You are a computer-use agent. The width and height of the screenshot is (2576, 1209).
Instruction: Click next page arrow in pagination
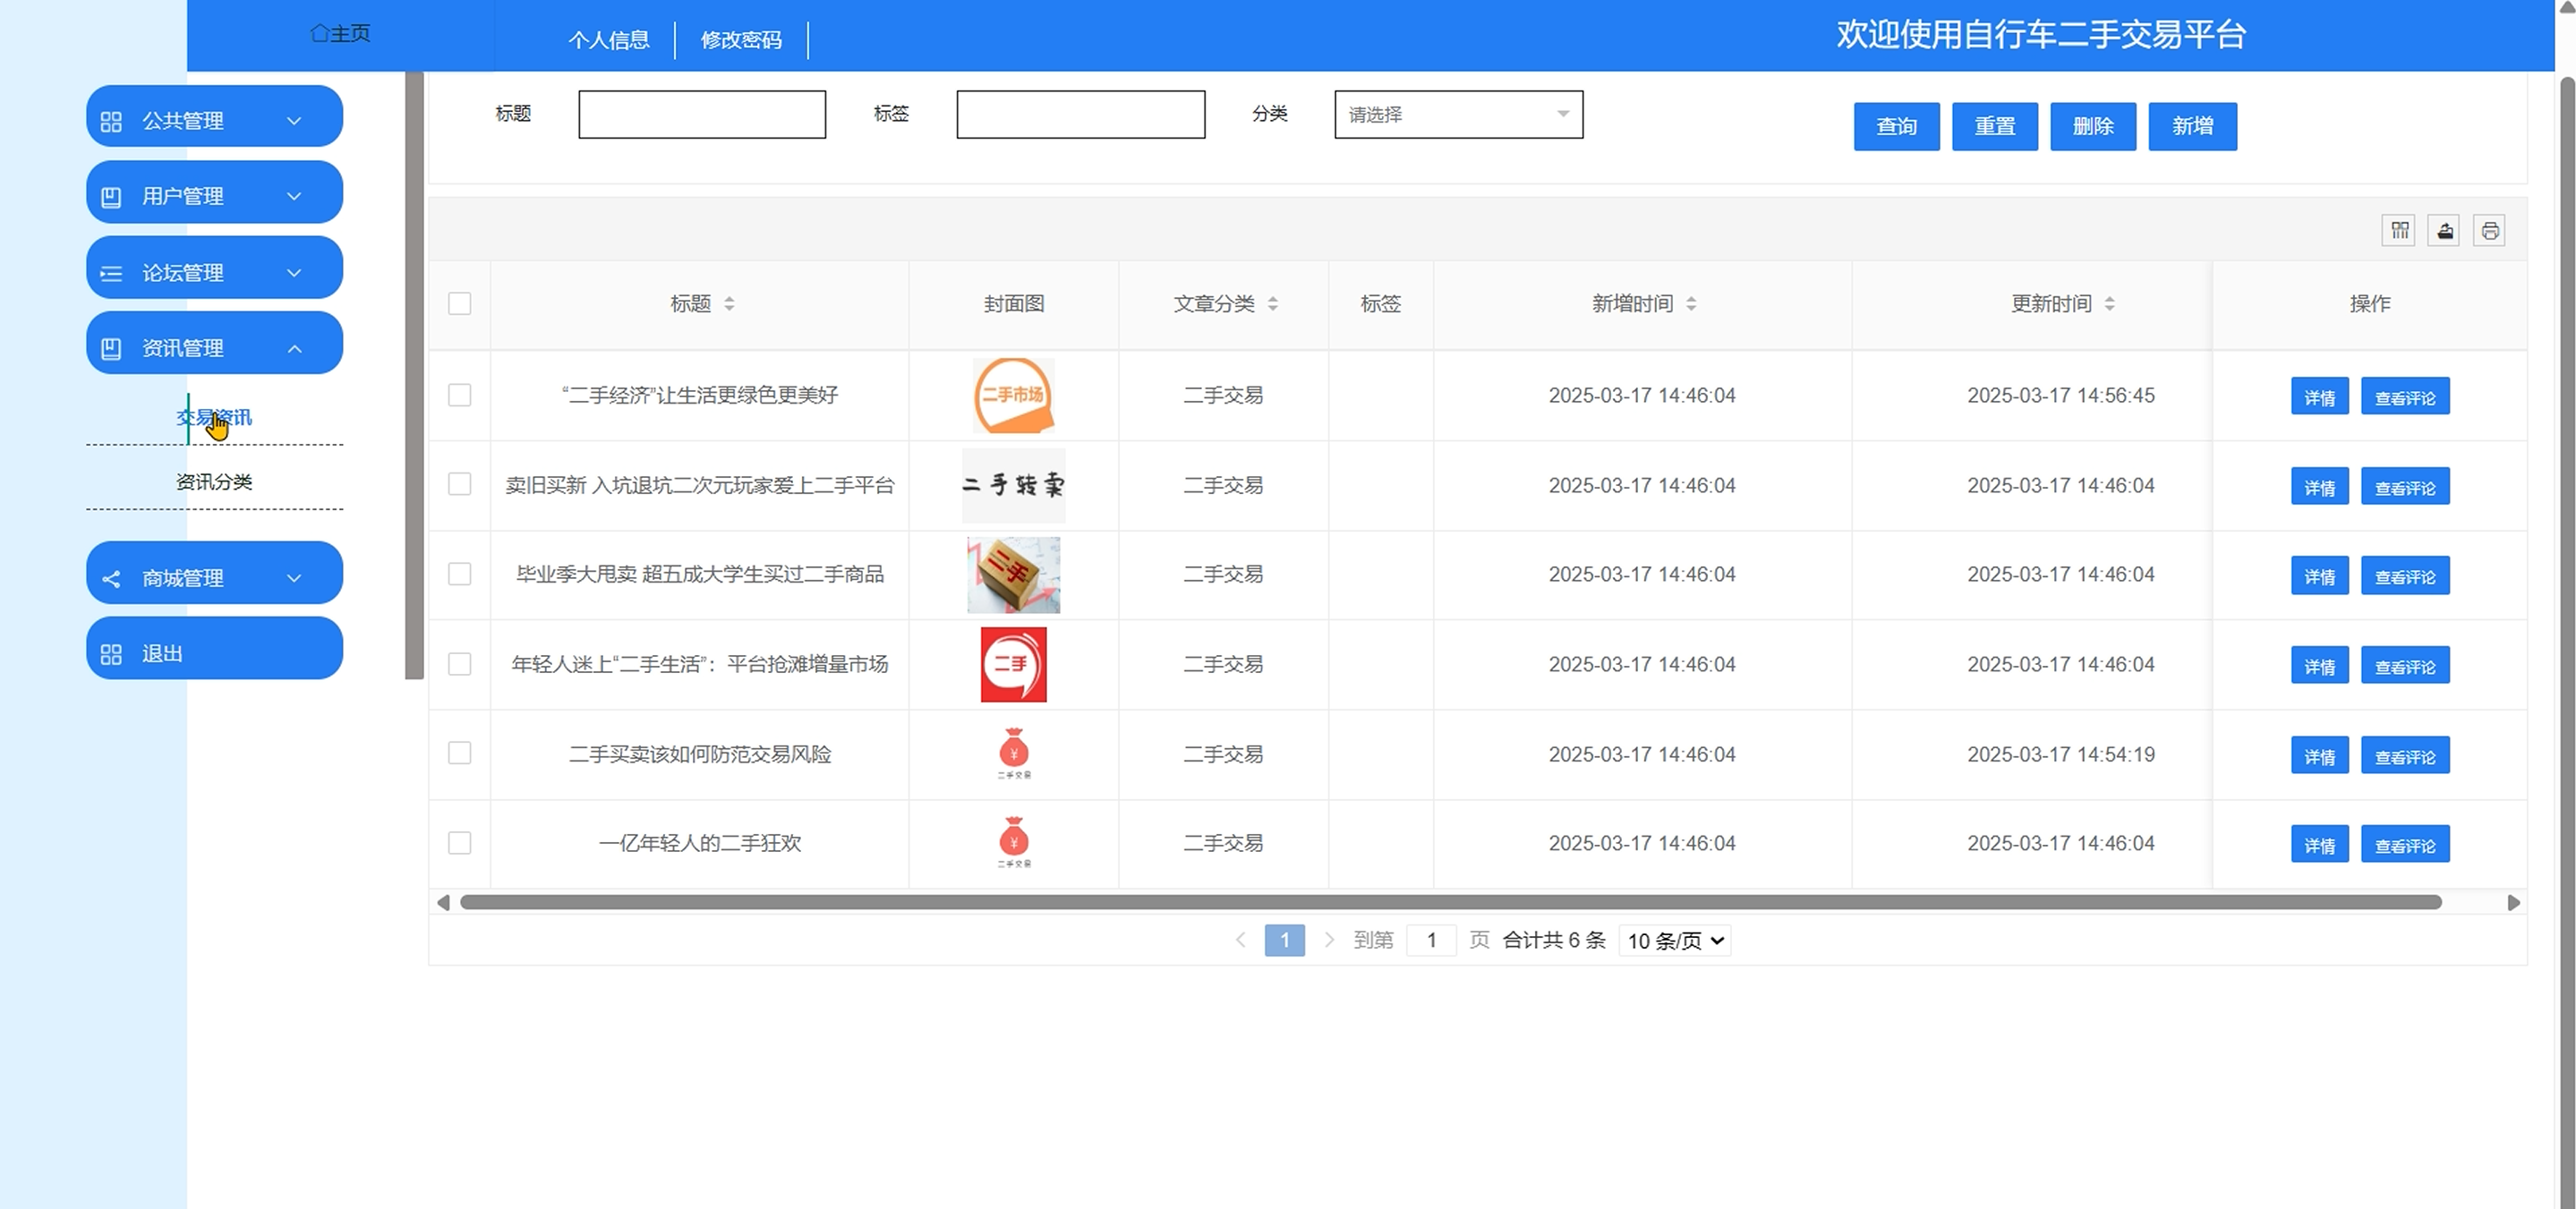[1329, 940]
